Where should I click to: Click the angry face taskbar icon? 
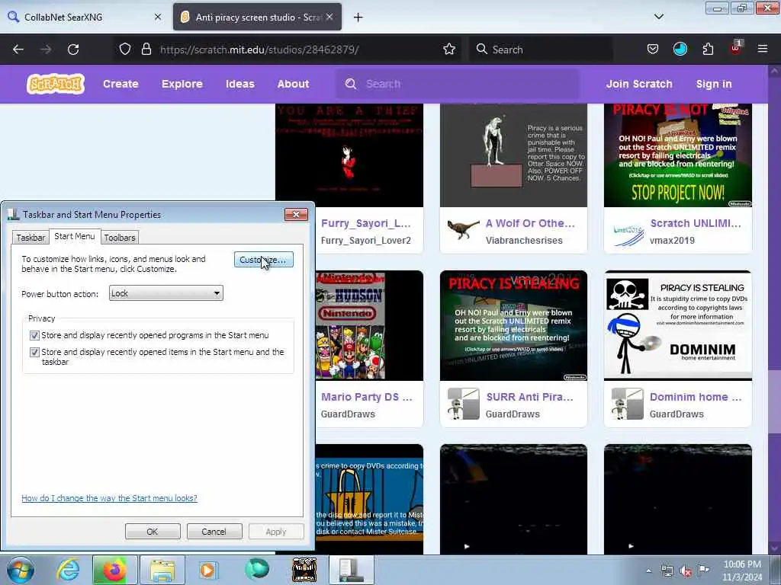coord(304,570)
